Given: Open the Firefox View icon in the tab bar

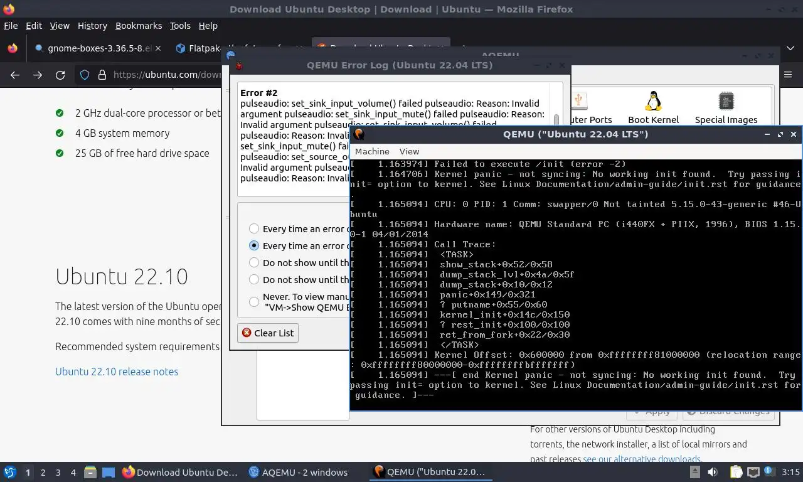Looking at the screenshot, I should (12, 48).
